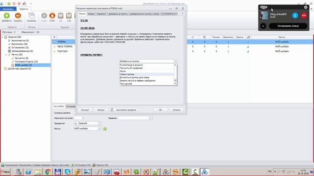Click ZennoPoster icon in taskbar
Screen dimensions: 314x176
(205, 172)
